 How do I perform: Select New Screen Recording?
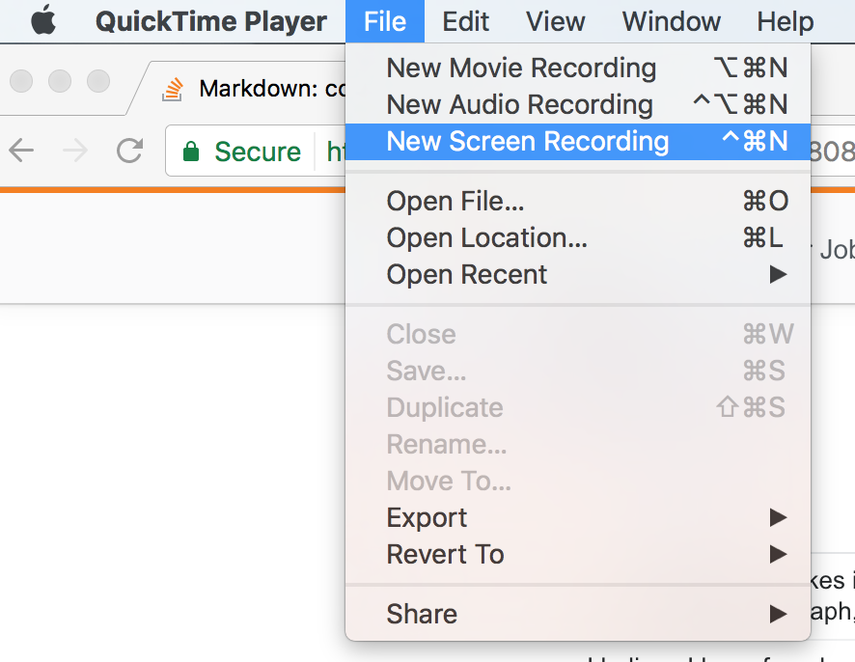pyautogui.click(x=527, y=141)
